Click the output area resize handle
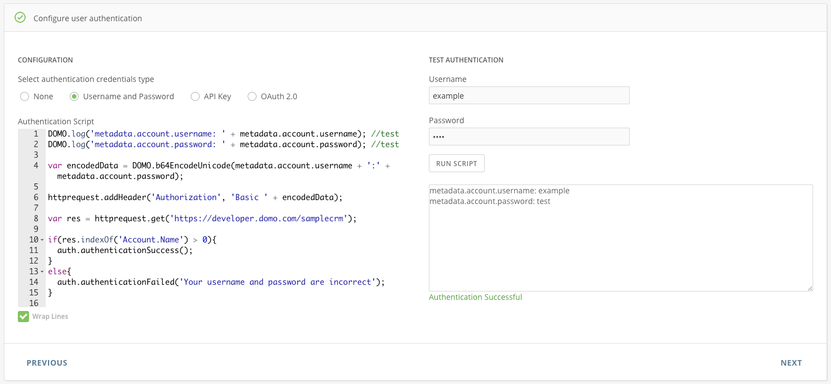The height and width of the screenshot is (384, 831). (x=810, y=288)
